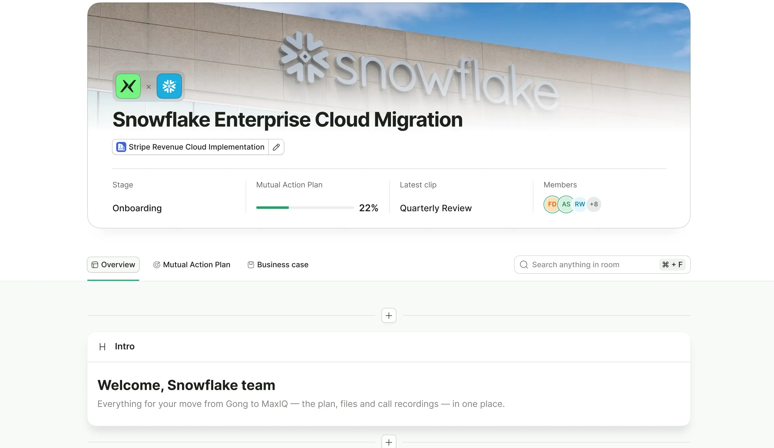Click the RW member avatar
This screenshot has height=448, width=774.
pos(580,204)
